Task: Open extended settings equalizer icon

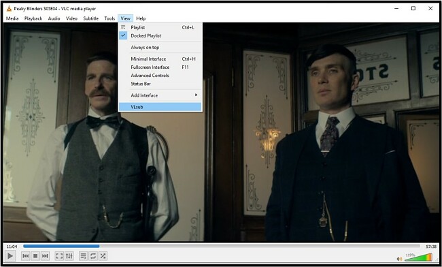Action: 69,256
